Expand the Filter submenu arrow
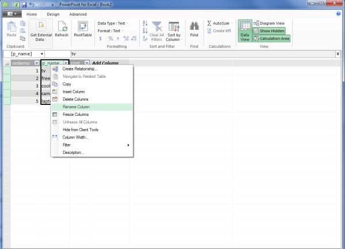 128,145
